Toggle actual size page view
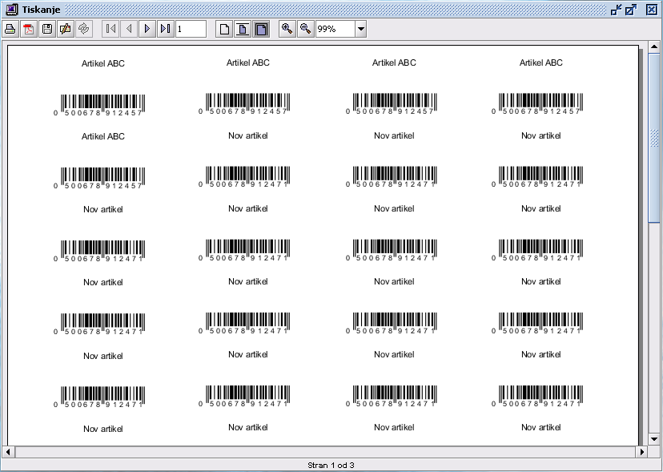 coord(225,29)
